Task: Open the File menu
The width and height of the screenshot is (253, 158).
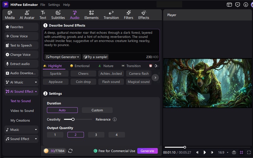Action: [43, 5]
